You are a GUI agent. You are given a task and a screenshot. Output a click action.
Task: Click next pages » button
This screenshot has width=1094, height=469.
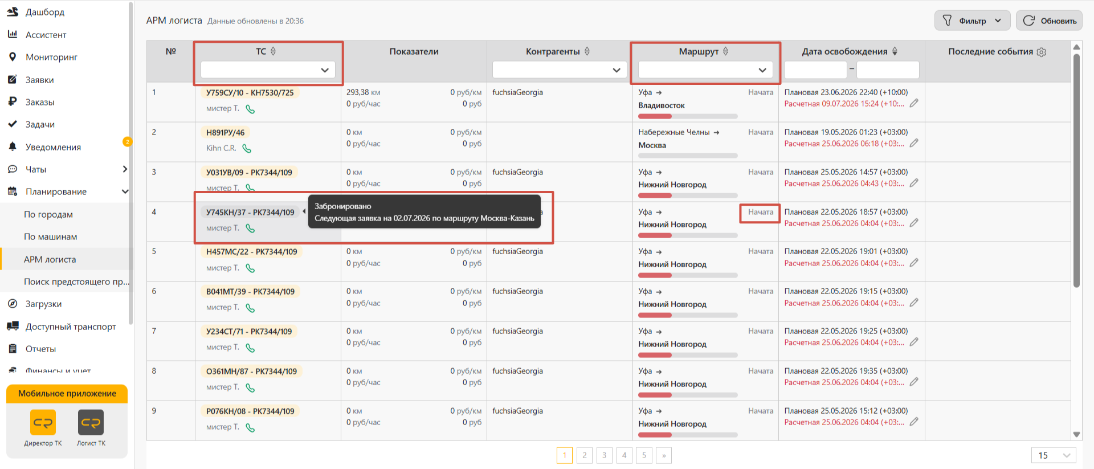coord(664,455)
